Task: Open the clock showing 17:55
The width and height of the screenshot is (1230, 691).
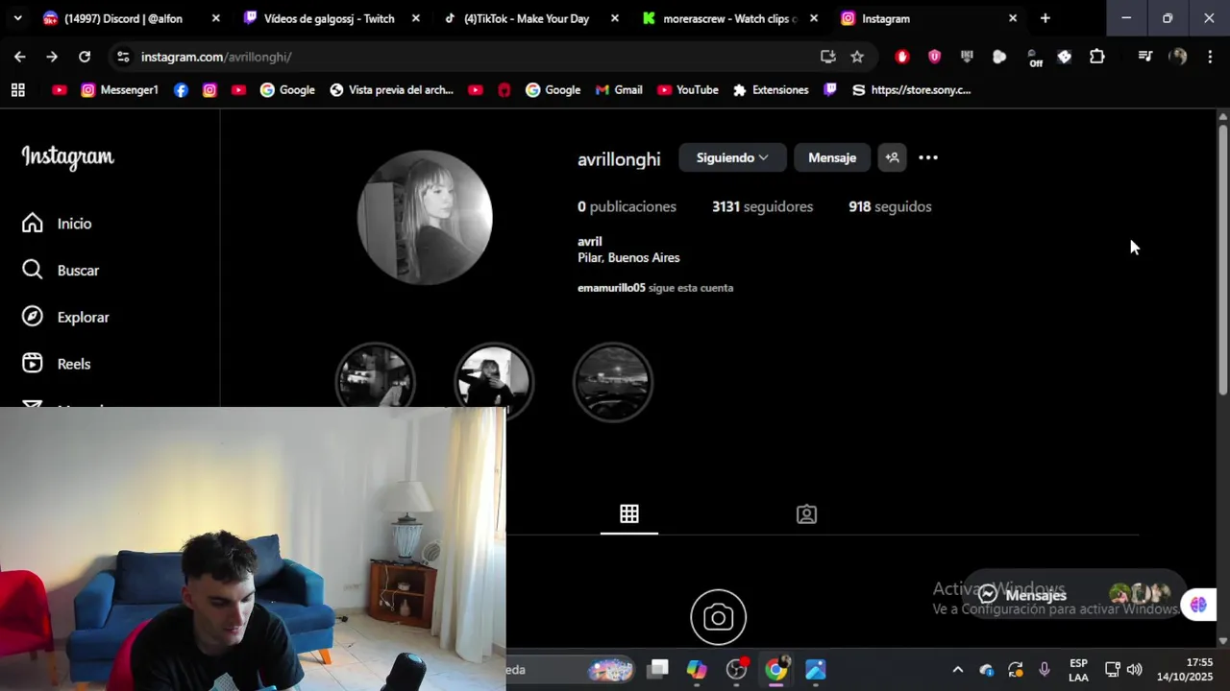Action: [x=1187, y=670]
